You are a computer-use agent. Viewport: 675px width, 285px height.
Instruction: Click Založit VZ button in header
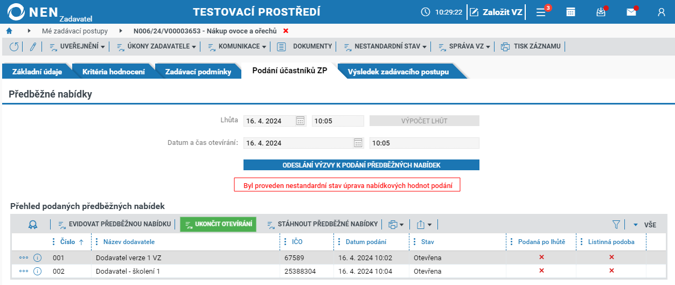(495, 12)
